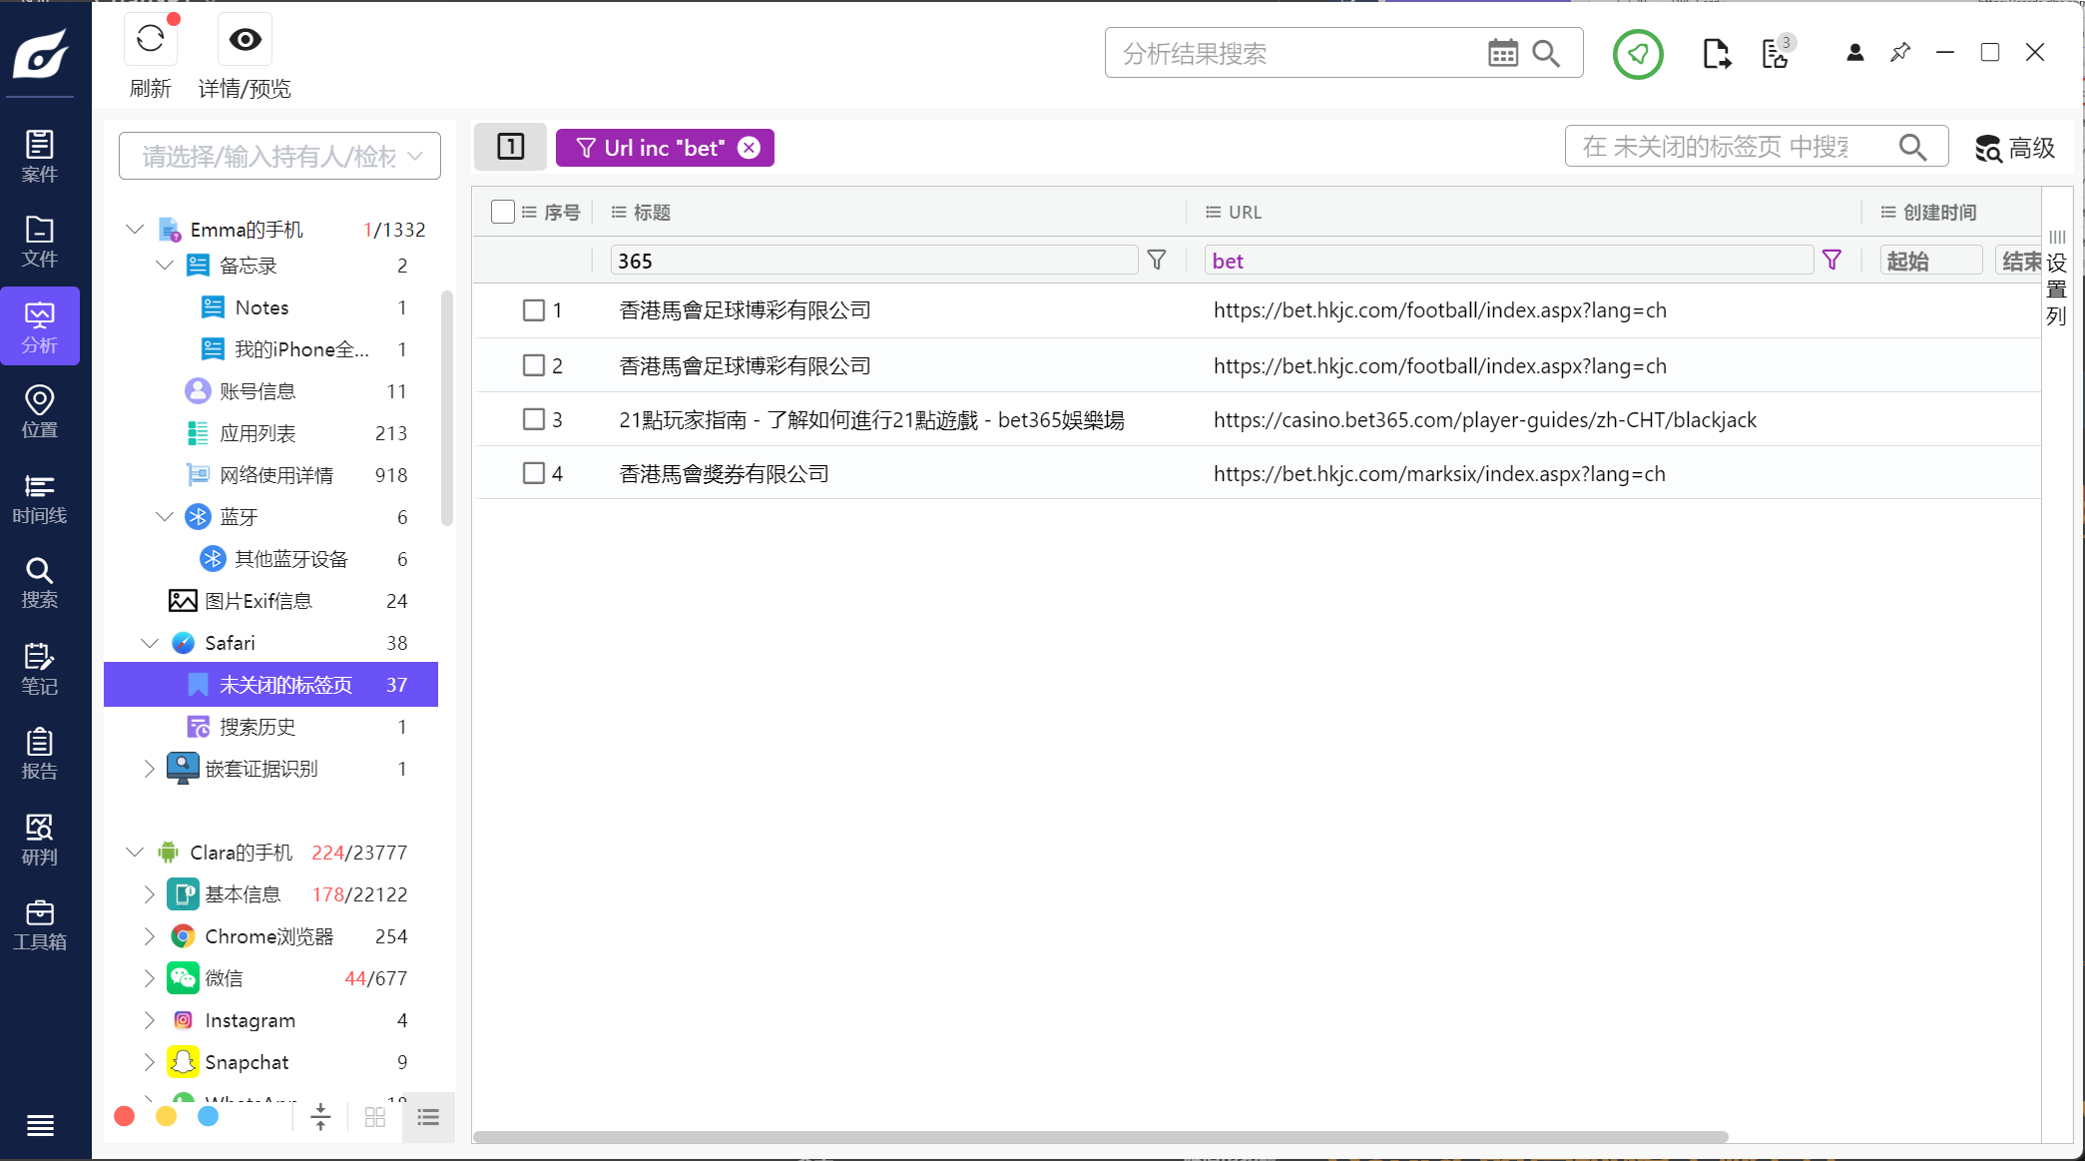The image size is (2085, 1161).
Task: Open 高级 advanced search
Action: [2015, 149]
